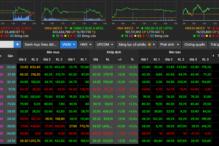The image size is (219, 146).
Task: Click the truncated volume 1,816,... cell
Action: click(x=107, y=126)
